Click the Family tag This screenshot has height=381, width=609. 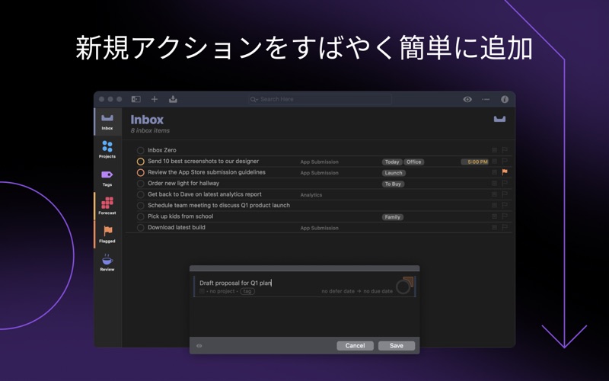pos(392,217)
